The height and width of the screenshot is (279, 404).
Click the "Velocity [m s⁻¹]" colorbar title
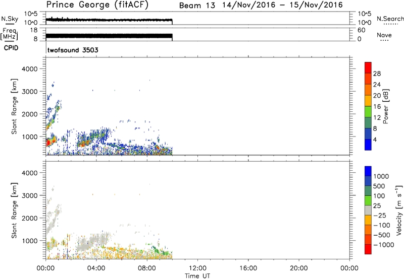tap(399, 210)
